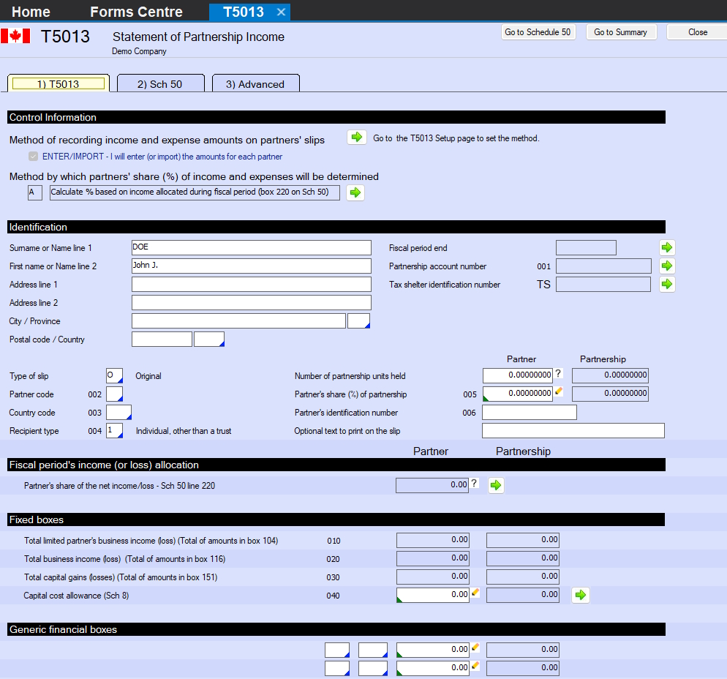Toggle the ENTER/IMPORT amounts checkbox

pos(32,157)
